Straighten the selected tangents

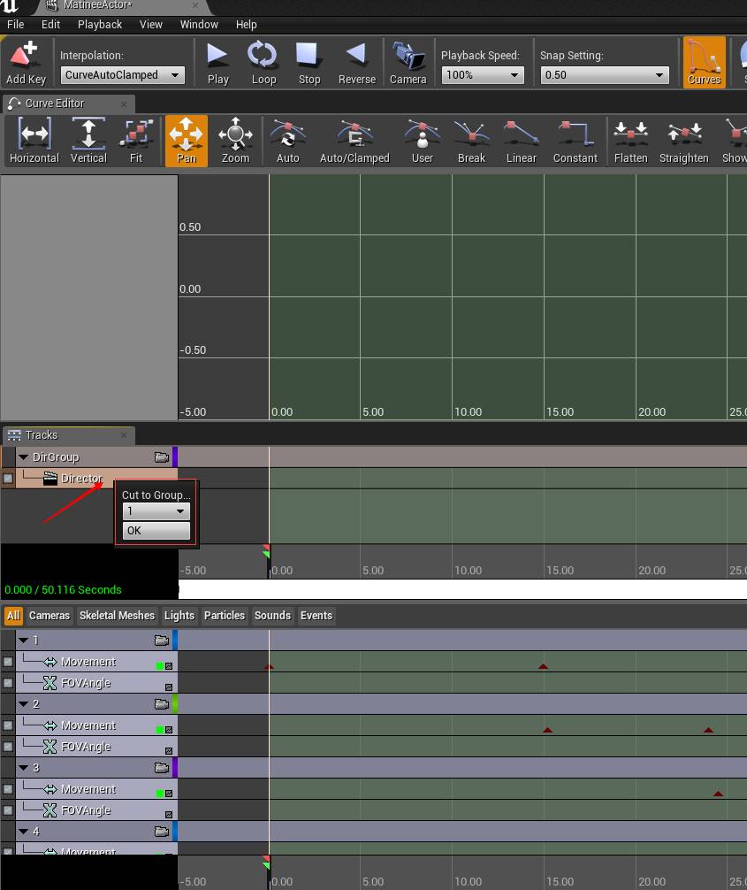[x=683, y=141]
